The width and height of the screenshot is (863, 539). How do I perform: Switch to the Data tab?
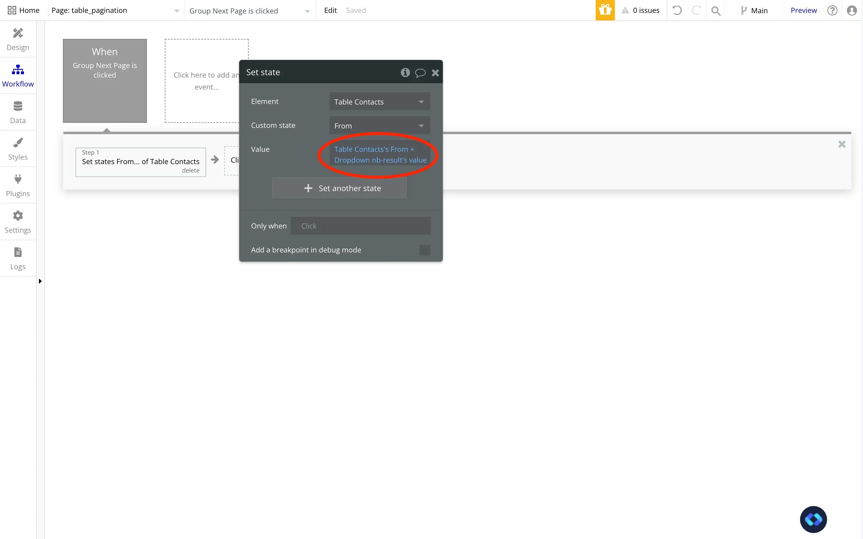tap(18, 112)
